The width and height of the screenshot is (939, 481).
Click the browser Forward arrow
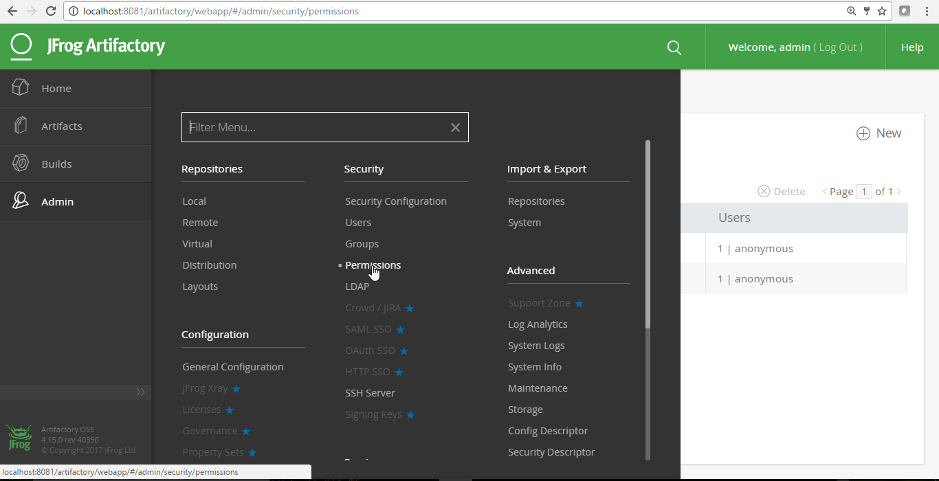tap(32, 11)
